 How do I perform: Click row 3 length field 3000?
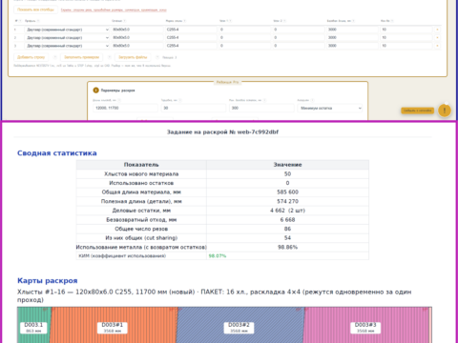click(352, 46)
